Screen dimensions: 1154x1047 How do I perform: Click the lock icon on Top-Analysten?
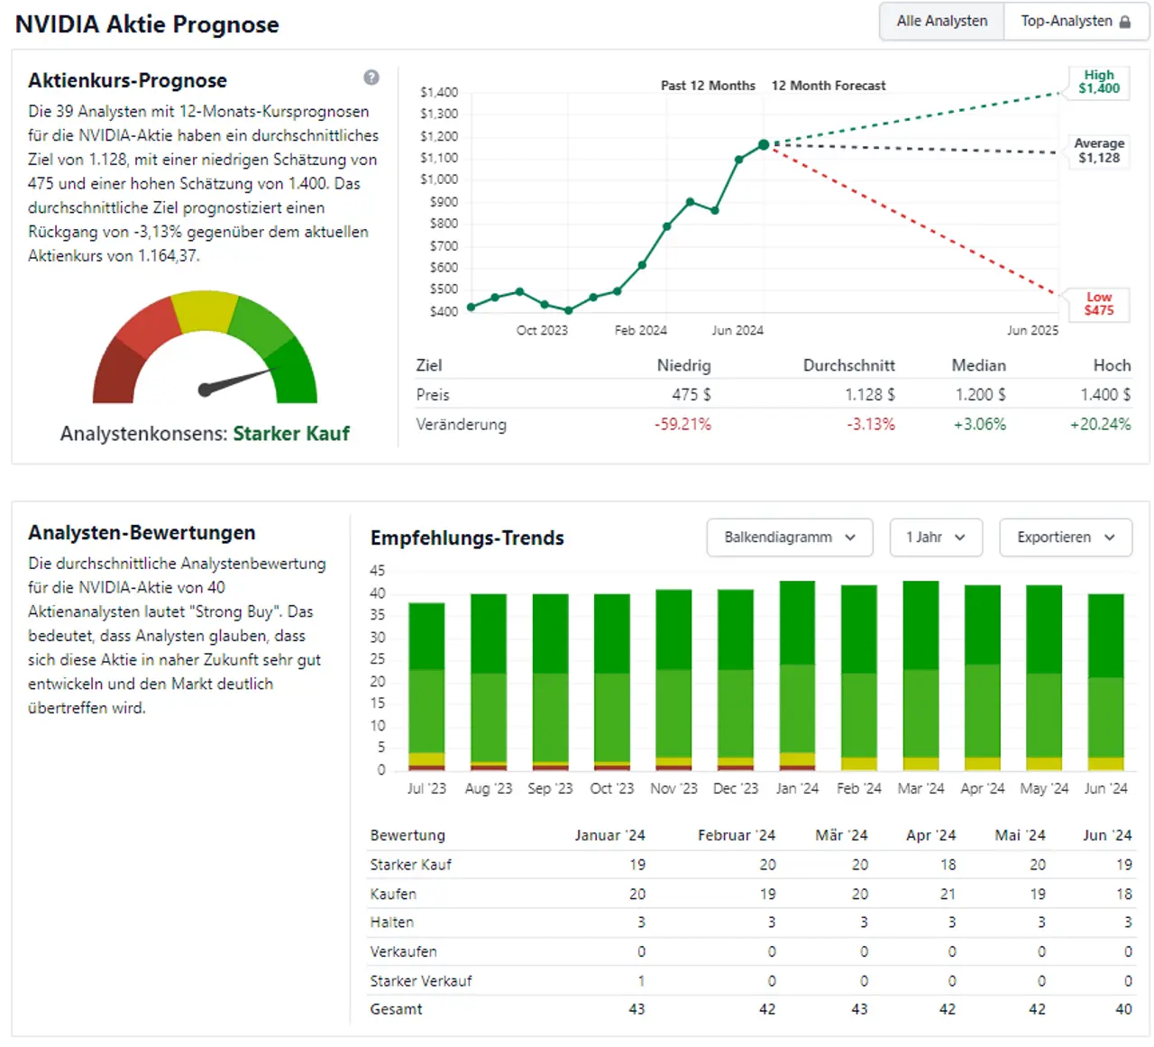[x=1125, y=22]
